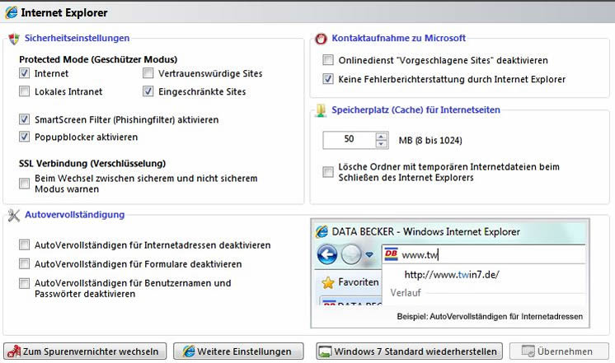Click the Autovervollständigung section heading
The height and width of the screenshot is (363, 615).
tap(74, 215)
